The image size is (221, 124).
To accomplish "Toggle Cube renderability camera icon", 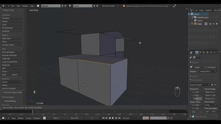I will click(217, 24).
